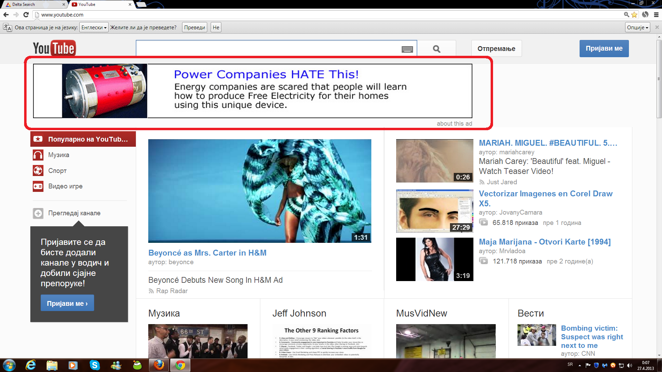Open Beyoncé as Mrs. Carter in H&M link
The width and height of the screenshot is (662, 372).
207,253
